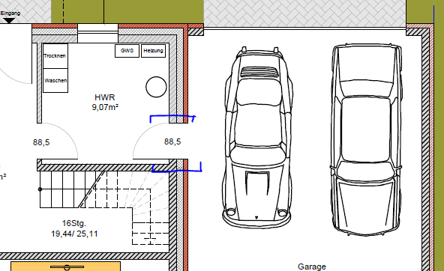Screen dimensions: 444x271
Task: Select the Waschen appliance box
Action: pyautogui.click(x=55, y=80)
